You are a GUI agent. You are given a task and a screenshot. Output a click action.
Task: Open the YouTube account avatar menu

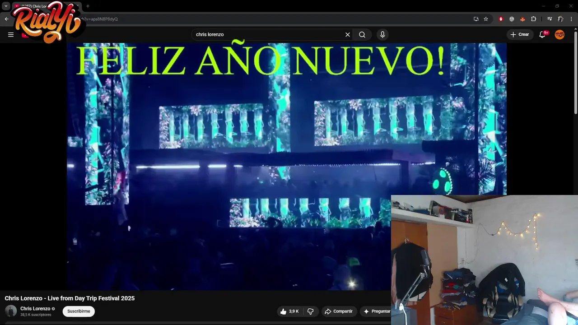[559, 34]
